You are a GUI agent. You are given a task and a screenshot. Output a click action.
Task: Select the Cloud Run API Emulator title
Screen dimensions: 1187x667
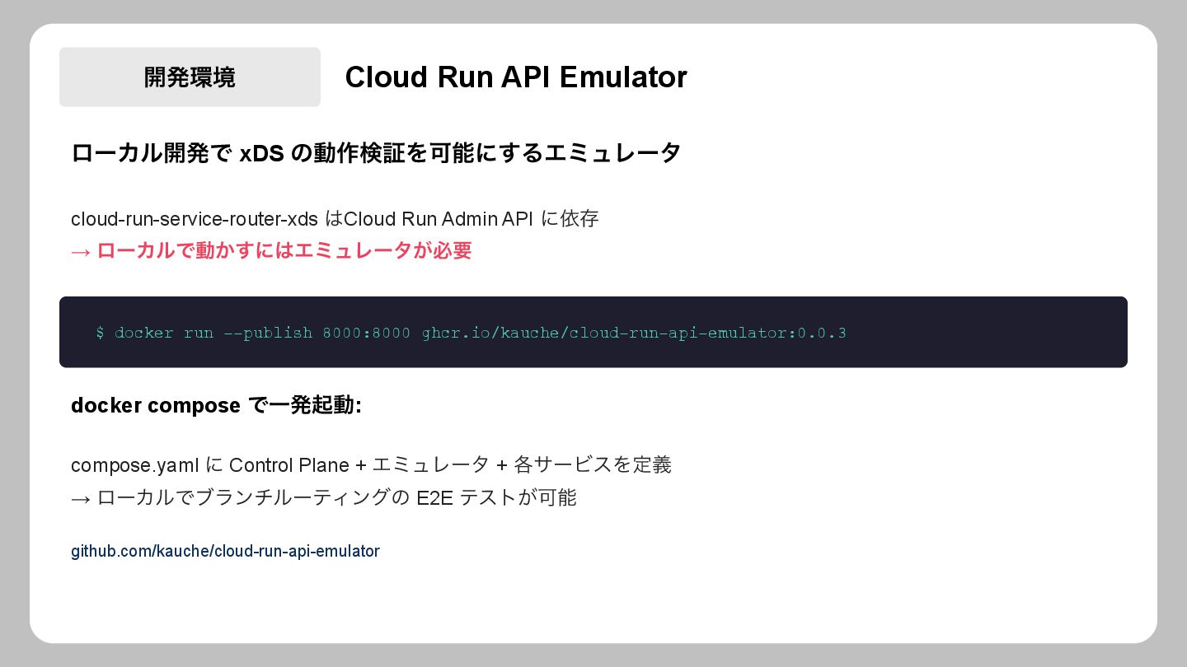pyautogui.click(x=516, y=77)
